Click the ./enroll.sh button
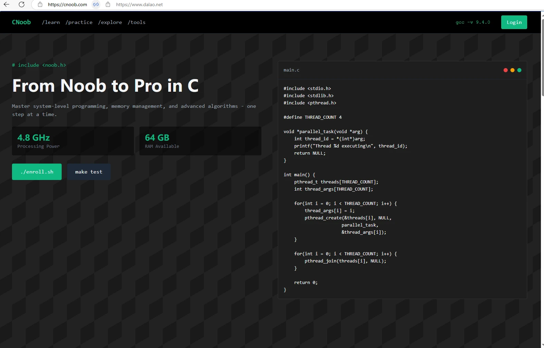This screenshot has width=544, height=348. [37, 172]
